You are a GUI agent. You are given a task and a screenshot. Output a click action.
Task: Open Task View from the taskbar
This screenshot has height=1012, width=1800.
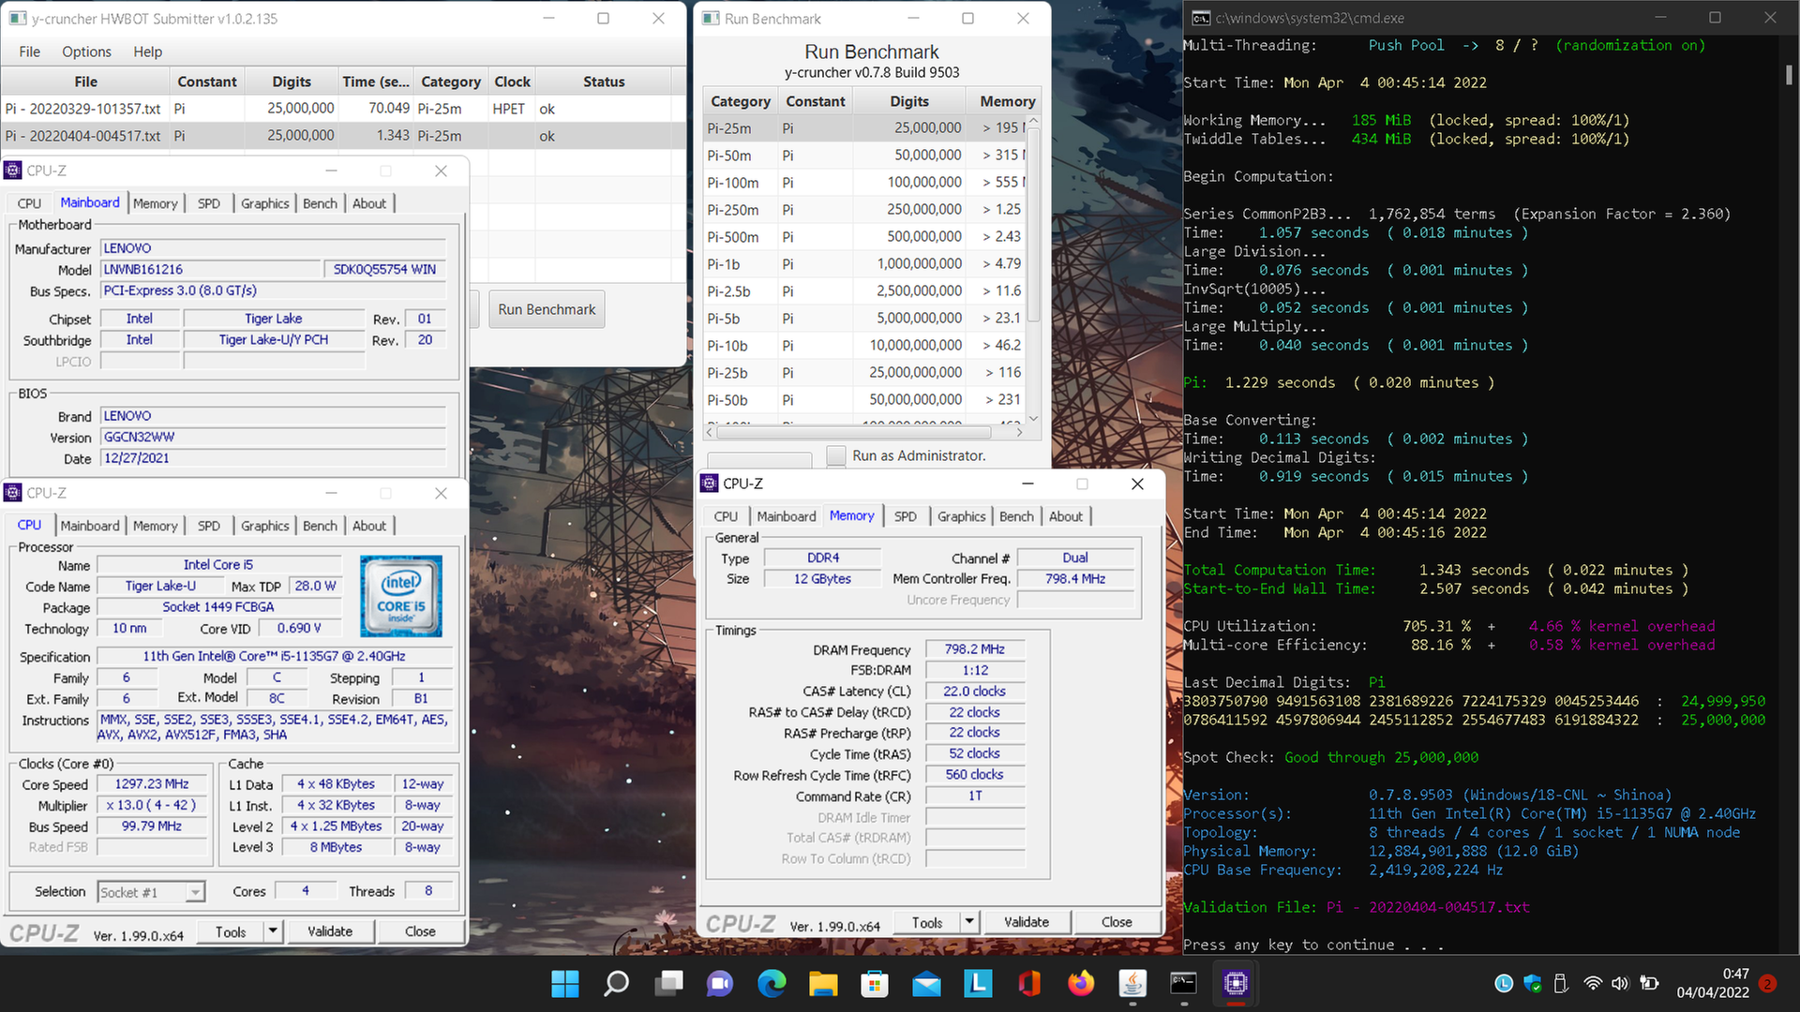(668, 983)
